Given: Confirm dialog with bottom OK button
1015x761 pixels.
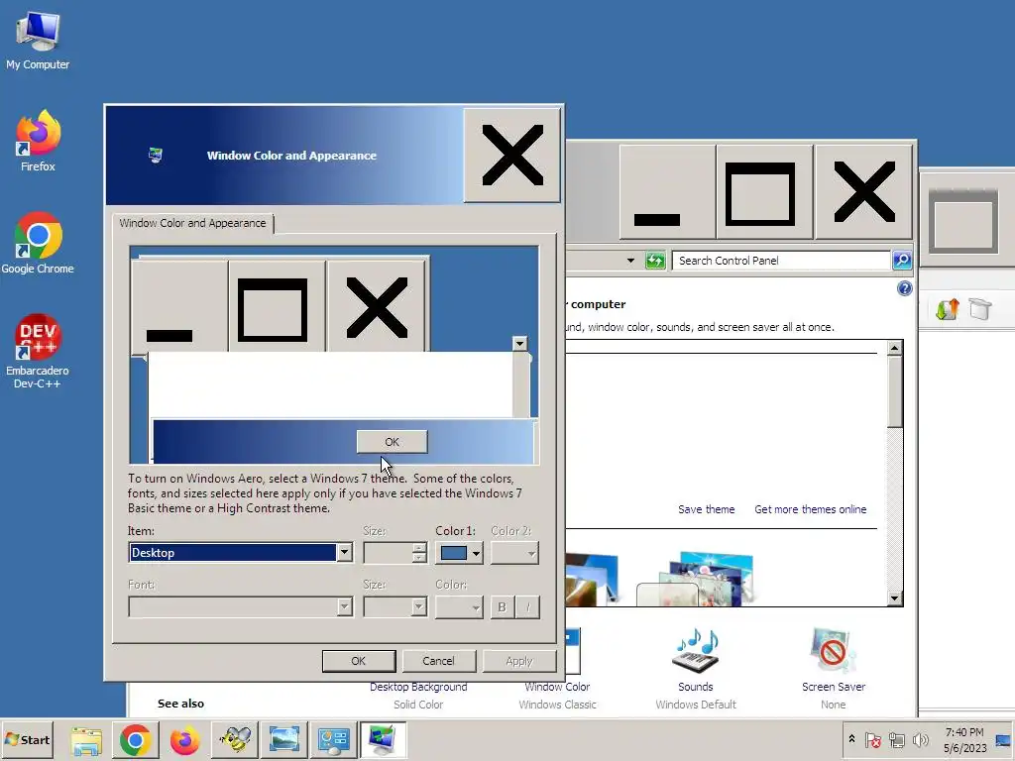Looking at the screenshot, I should coord(359,661).
